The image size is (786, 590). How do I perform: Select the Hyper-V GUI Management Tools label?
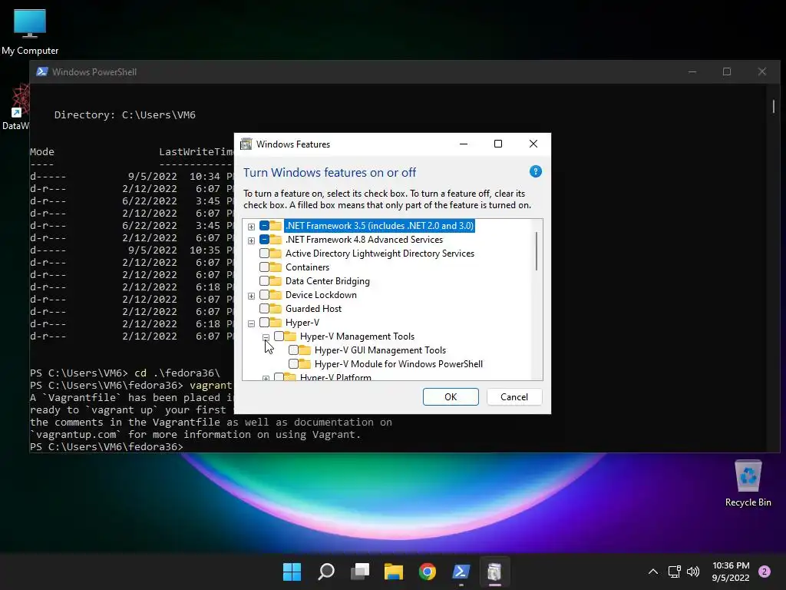[380, 350]
